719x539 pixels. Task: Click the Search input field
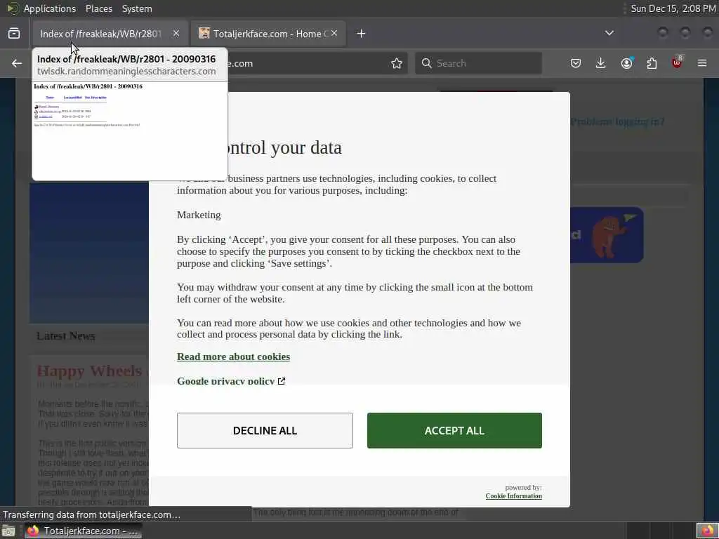[478, 63]
